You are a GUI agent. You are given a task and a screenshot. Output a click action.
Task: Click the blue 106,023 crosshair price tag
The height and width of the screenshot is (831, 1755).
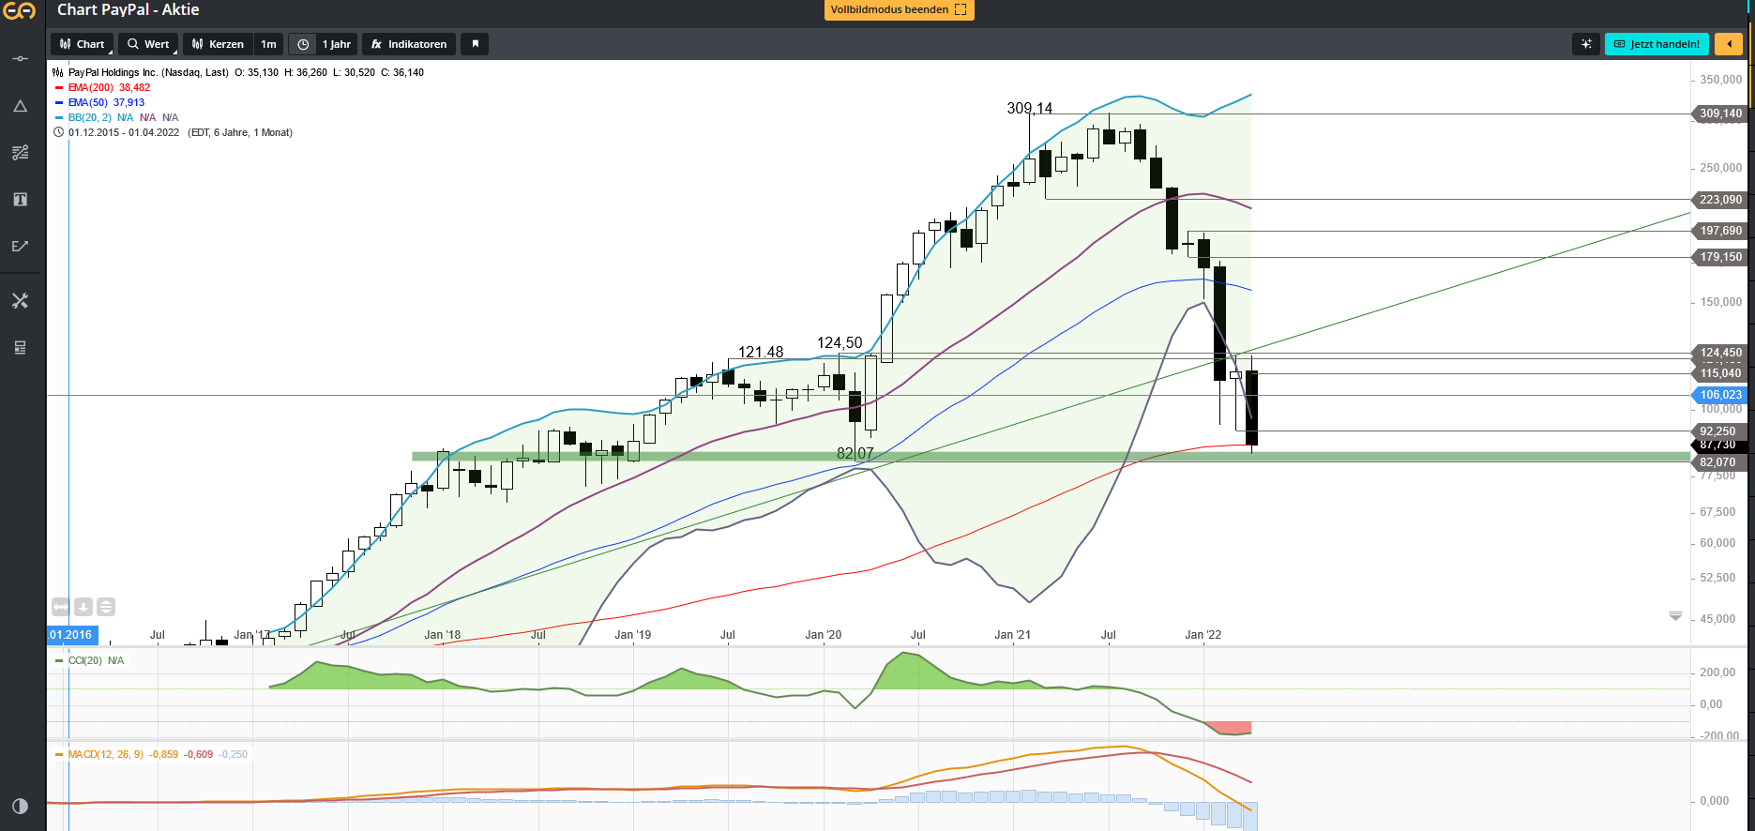1720,395
